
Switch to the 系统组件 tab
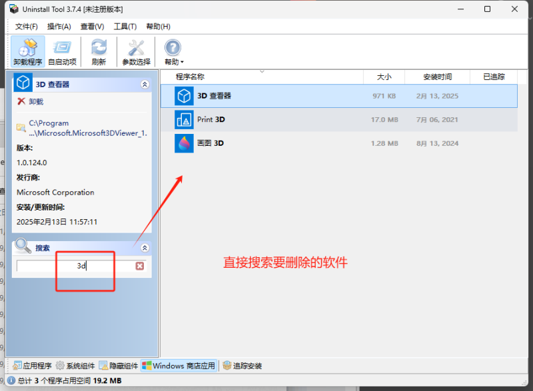click(x=75, y=366)
